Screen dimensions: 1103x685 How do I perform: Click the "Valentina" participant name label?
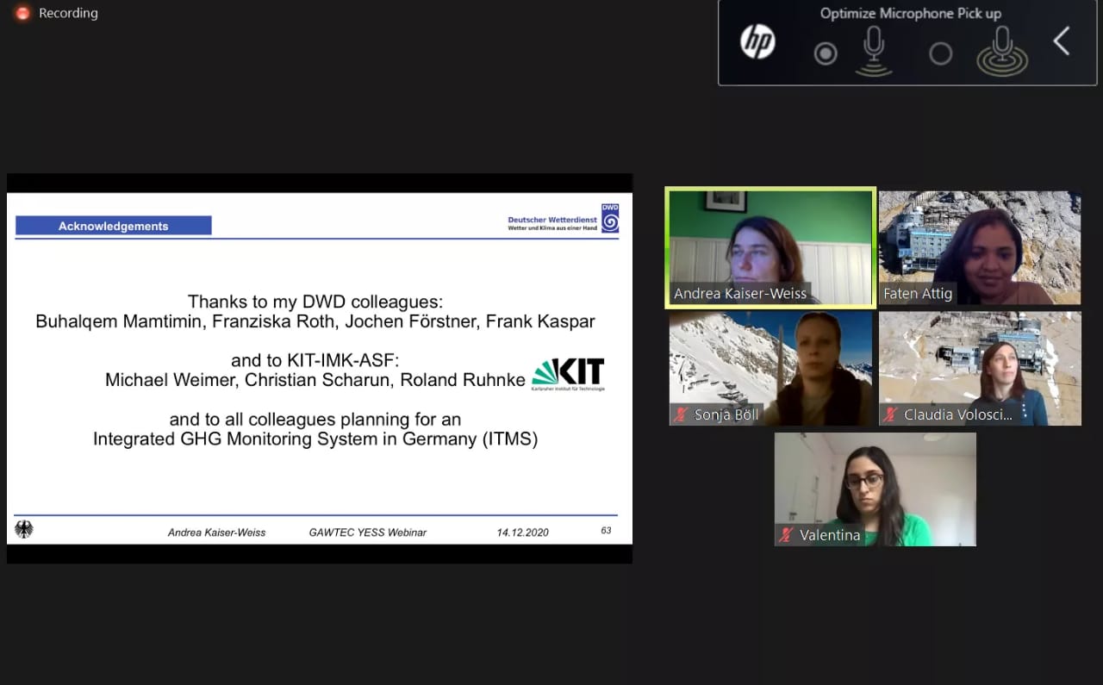coord(830,535)
